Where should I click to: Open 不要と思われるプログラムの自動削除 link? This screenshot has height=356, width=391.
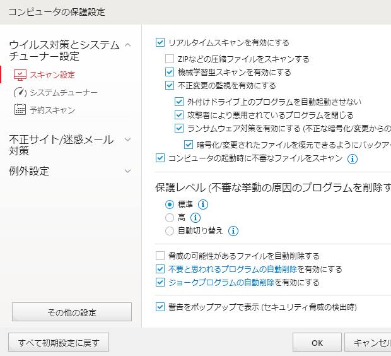[233, 270]
